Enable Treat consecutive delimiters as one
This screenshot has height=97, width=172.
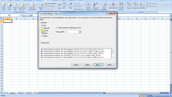click(57, 28)
